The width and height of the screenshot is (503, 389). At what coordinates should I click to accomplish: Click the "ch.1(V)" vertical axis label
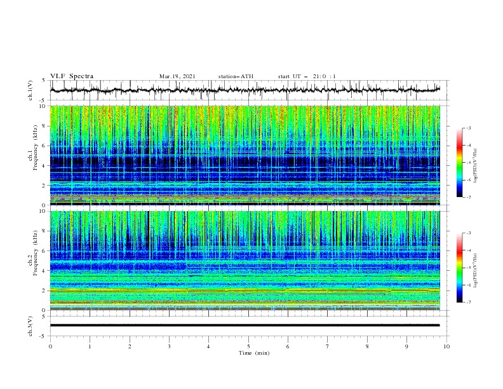coord(30,90)
